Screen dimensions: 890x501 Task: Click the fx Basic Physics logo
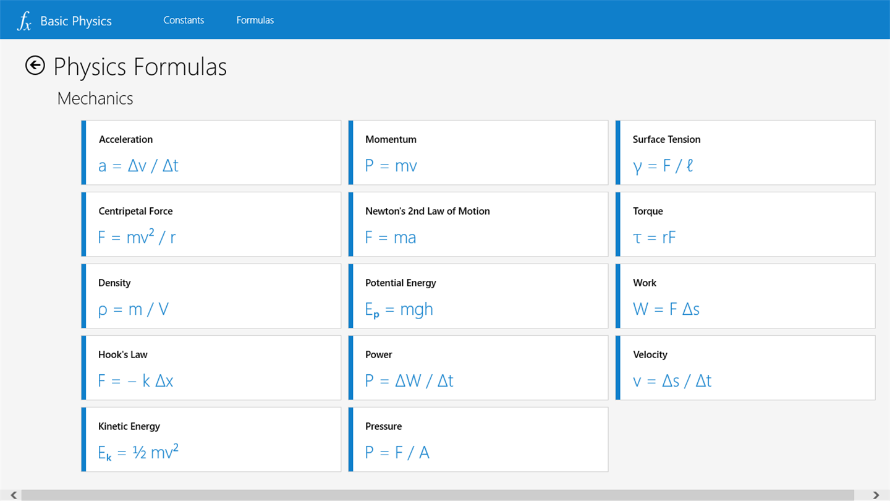point(64,21)
